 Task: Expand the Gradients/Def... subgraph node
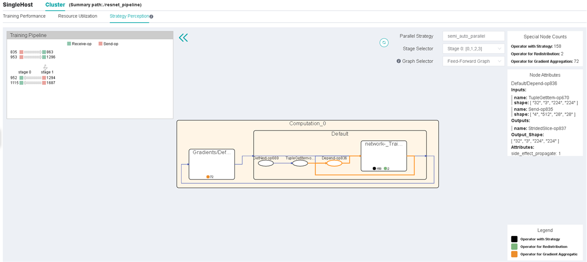pos(212,164)
